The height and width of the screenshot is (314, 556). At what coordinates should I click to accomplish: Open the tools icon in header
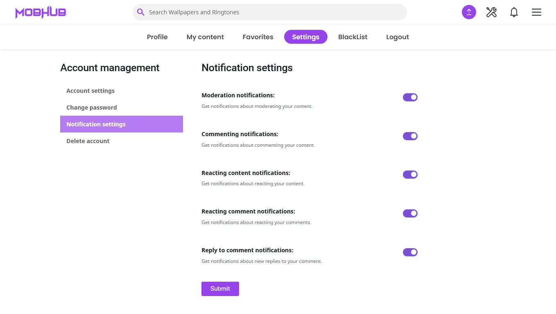491,12
